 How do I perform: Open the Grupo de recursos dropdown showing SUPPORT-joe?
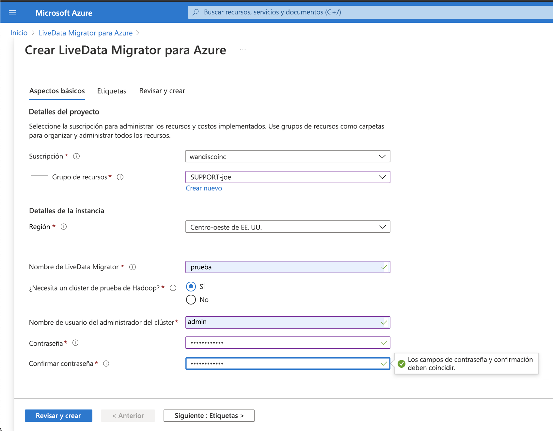coord(288,177)
